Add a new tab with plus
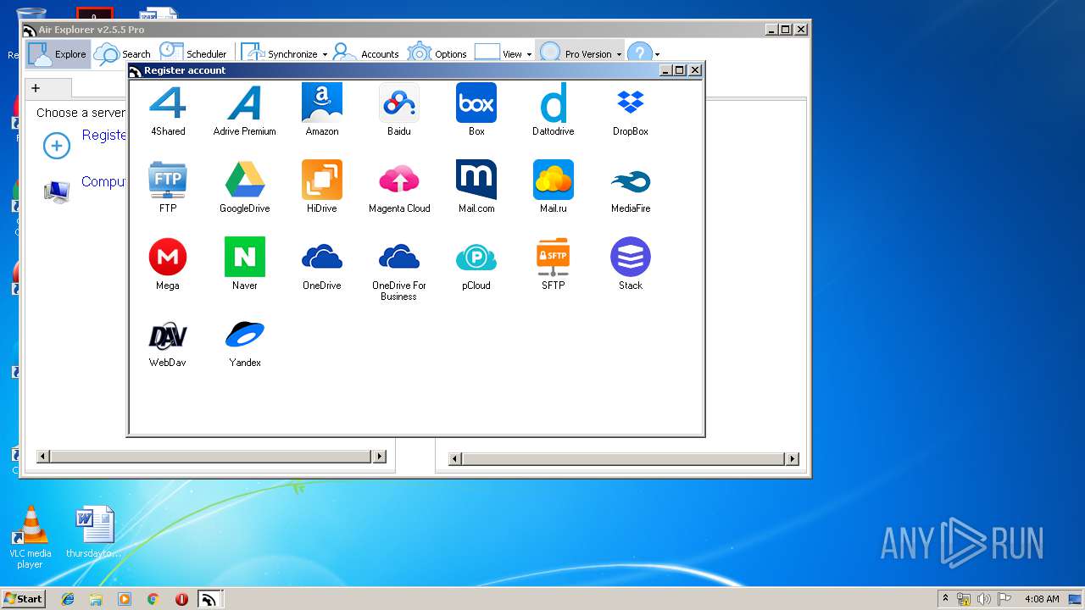 [36, 87]
